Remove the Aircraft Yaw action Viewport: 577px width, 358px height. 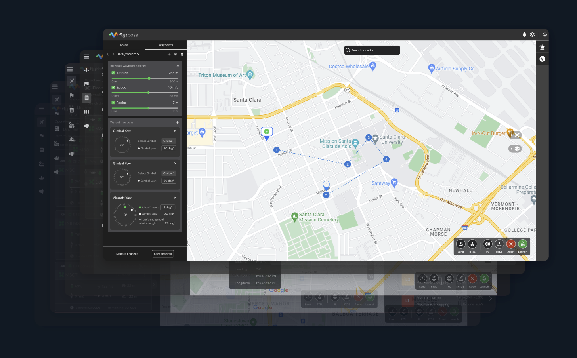coord(175,198)
